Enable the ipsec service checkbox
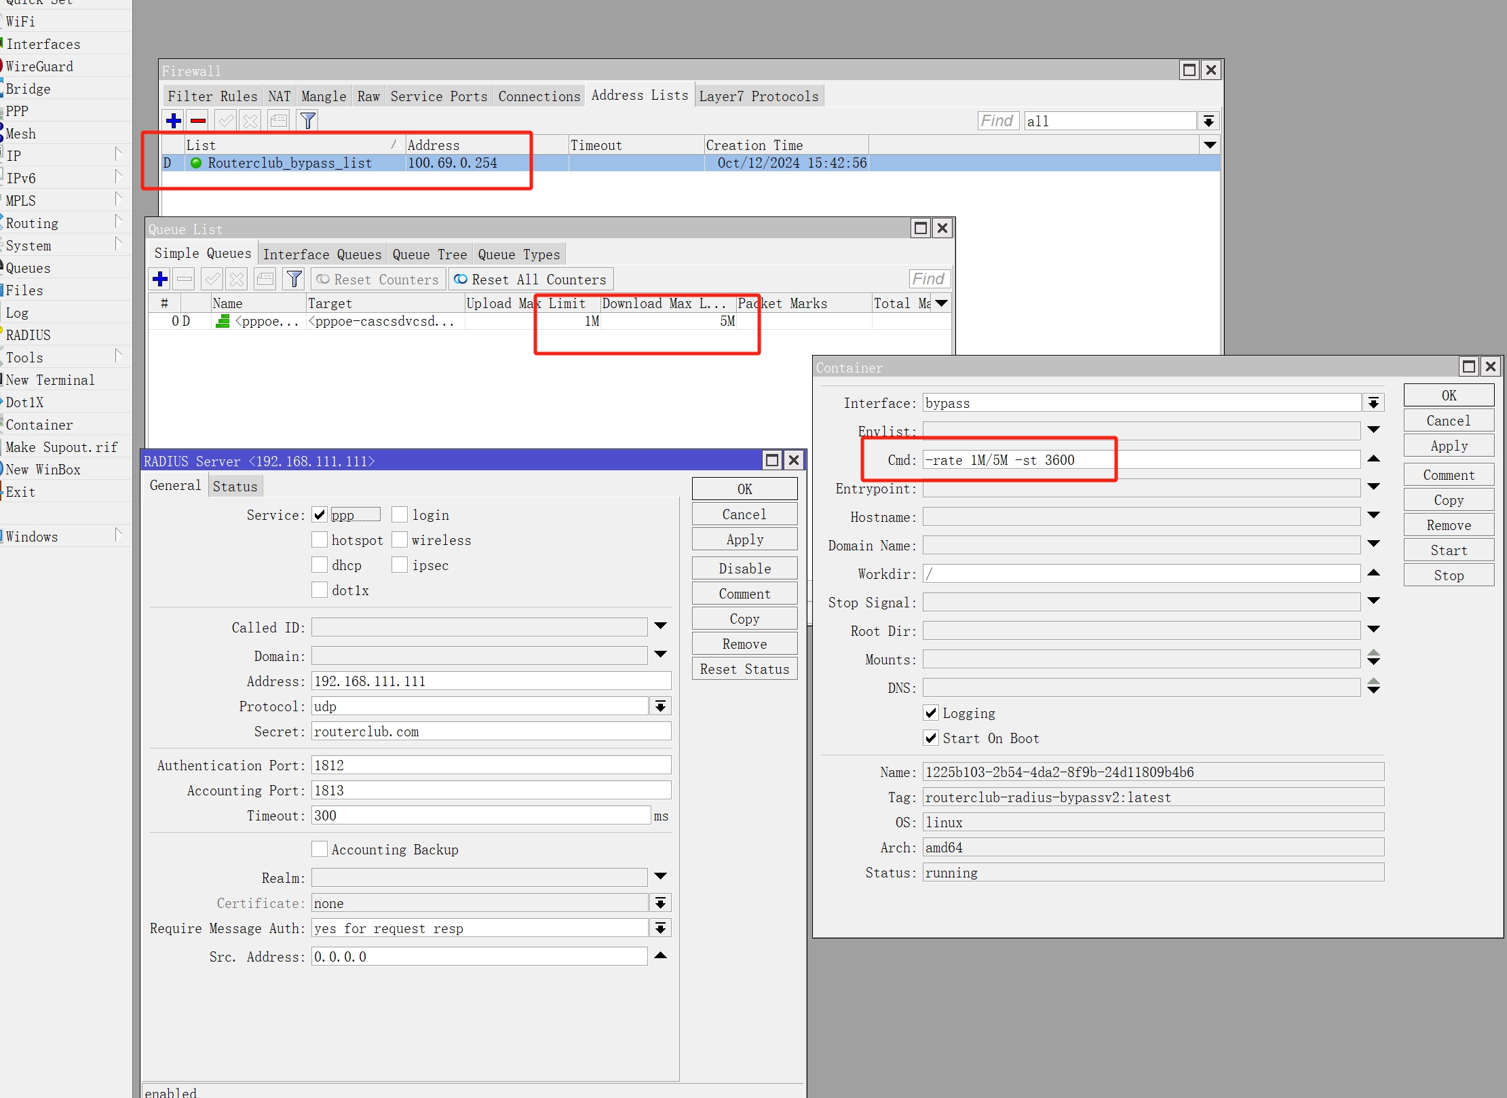The height and width of the screenshot is (1098, 1507). coord(400,565)
